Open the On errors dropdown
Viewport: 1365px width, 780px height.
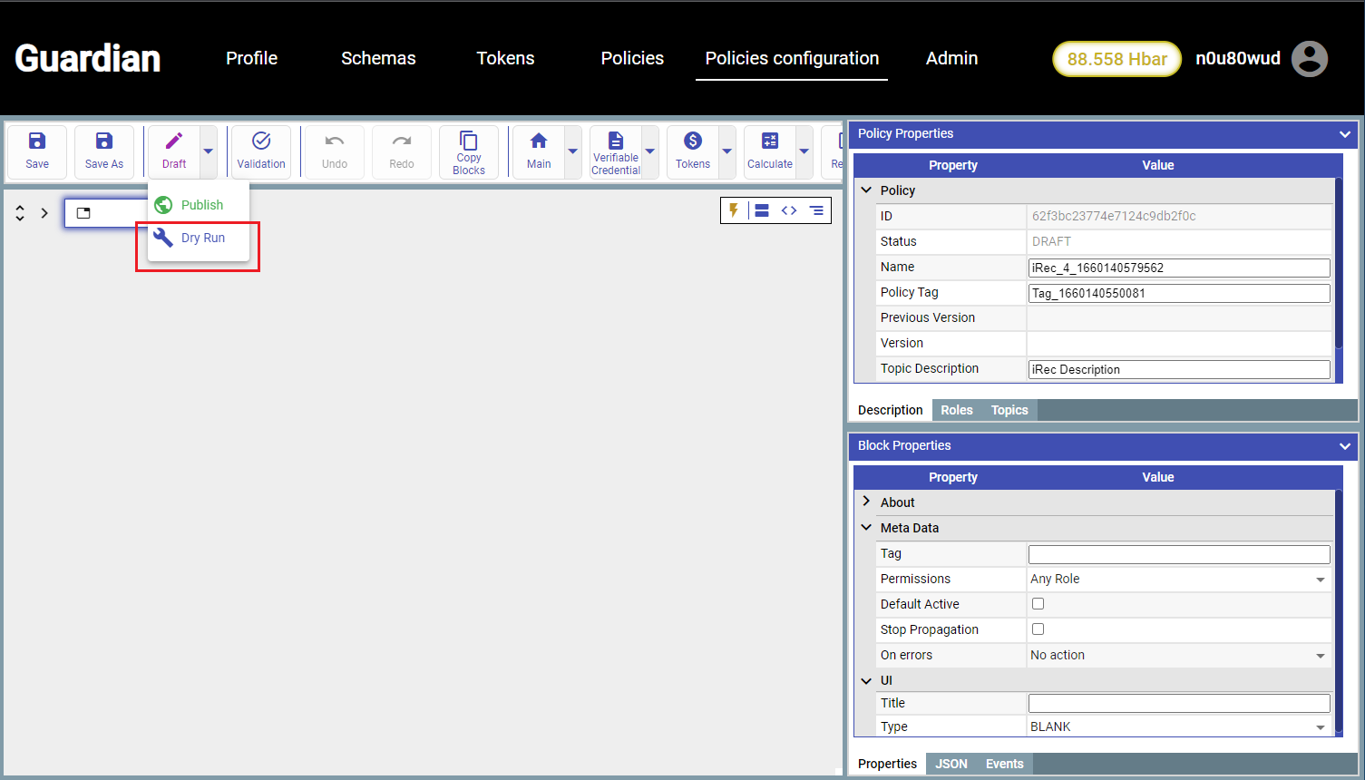(1179, 655)
